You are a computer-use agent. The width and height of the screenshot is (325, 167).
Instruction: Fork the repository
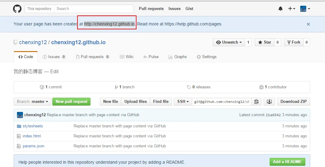pyautogui.click(x=294, y=42)
